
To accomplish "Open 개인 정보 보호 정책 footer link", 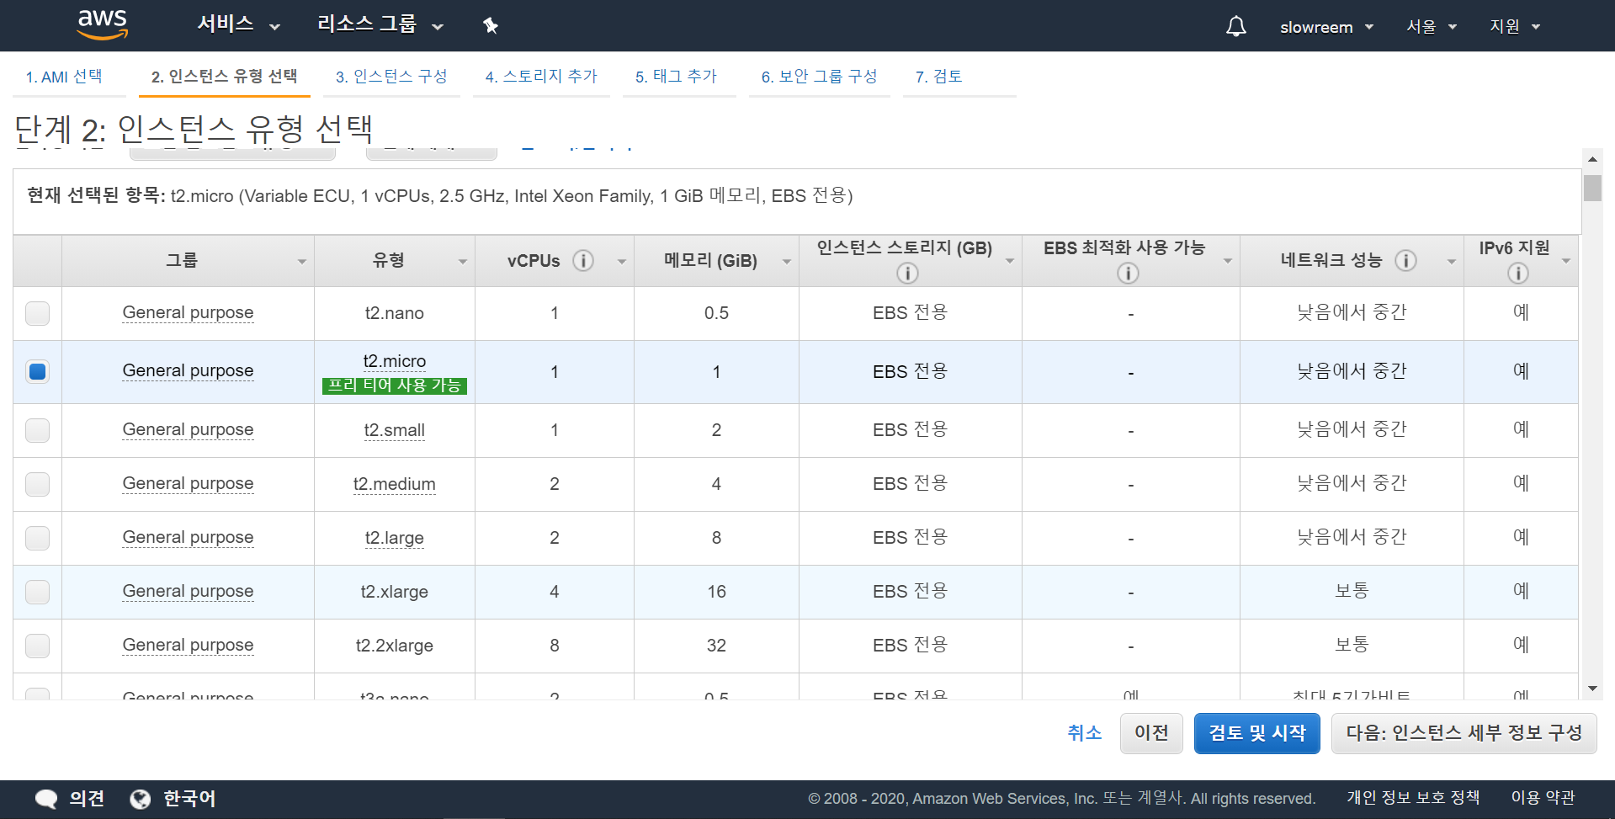I will (1413, 797).
